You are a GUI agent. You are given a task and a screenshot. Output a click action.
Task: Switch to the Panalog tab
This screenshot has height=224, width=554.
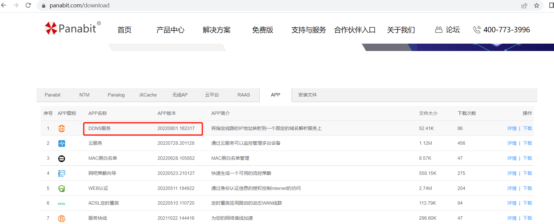(x=116, y=95)
